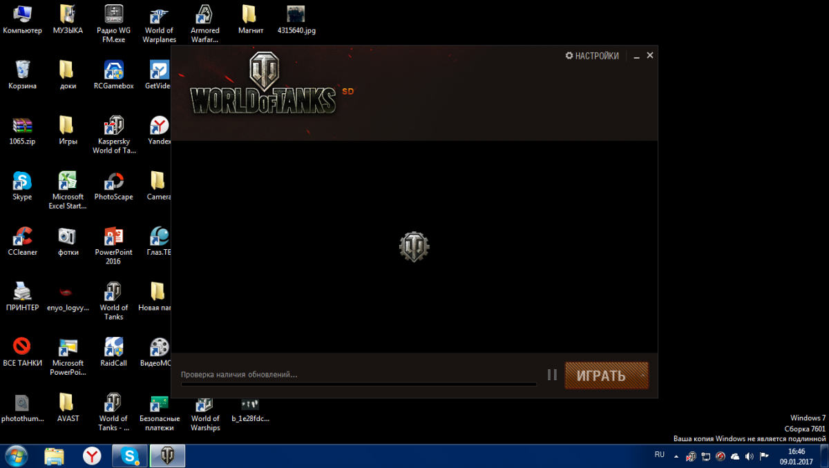Select World of Tanks - shortcut bottom row

pos(114,412)
